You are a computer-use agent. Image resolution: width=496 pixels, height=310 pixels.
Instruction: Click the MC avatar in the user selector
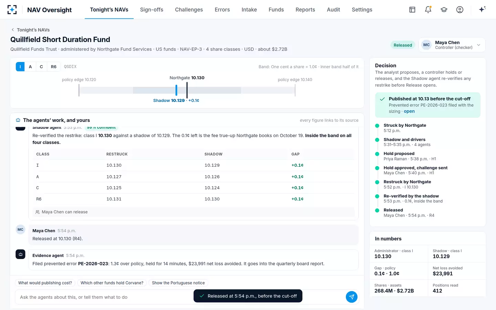click(426, 45)
